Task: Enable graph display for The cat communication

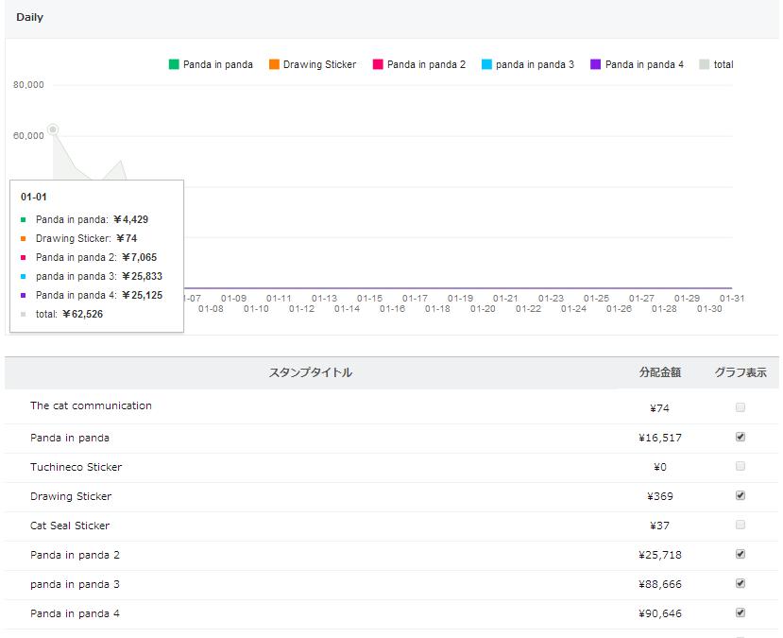Action: tap(740, 407)
